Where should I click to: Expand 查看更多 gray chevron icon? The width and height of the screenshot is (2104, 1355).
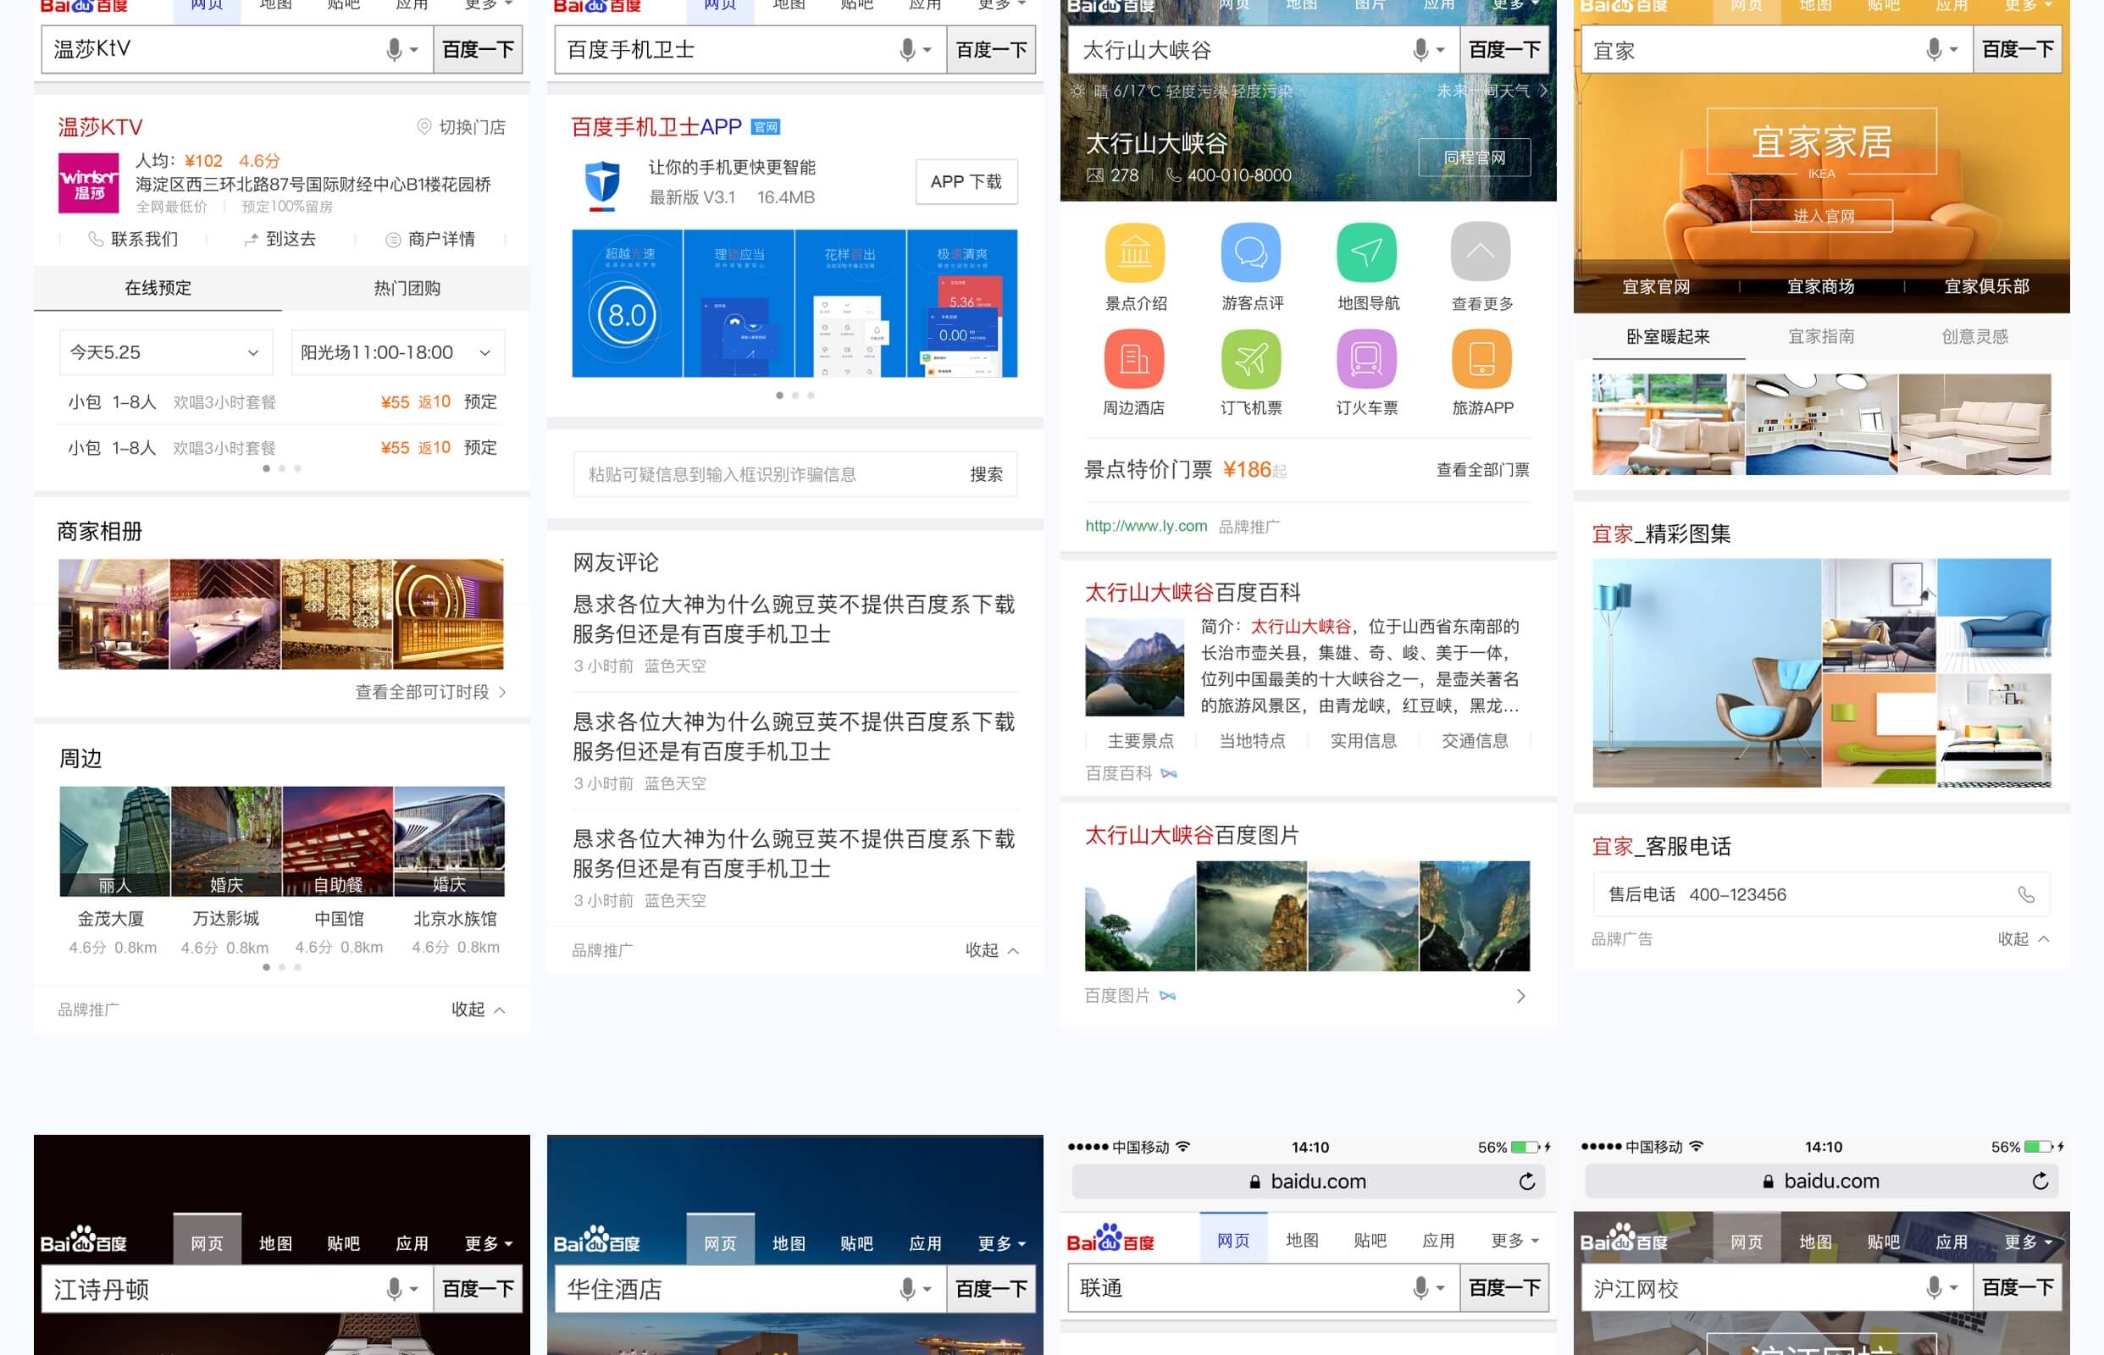pyautogui.click(x=1481, y=253)
